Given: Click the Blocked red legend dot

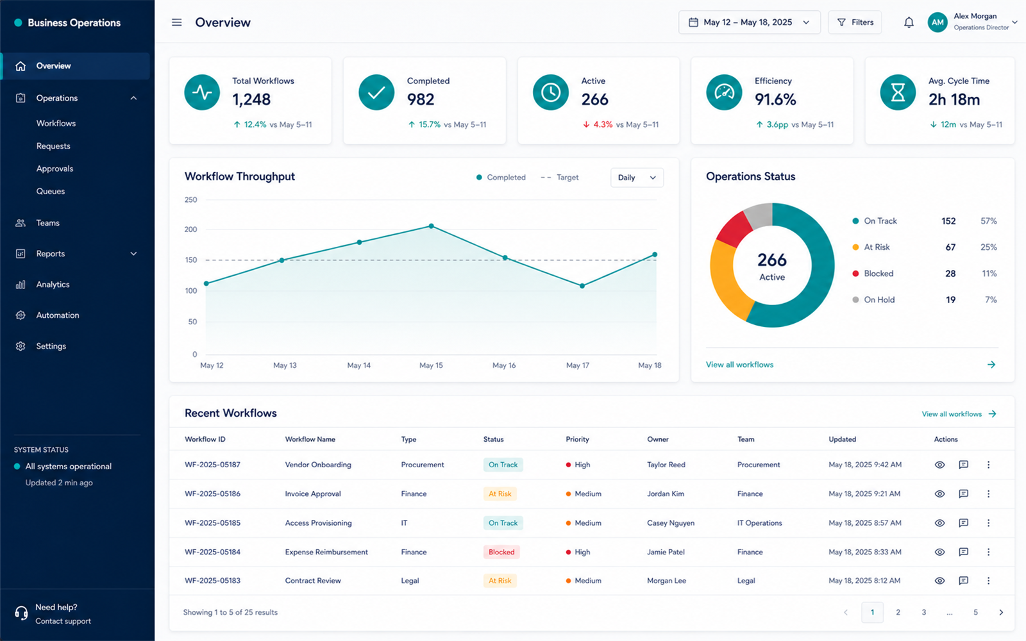Looking at the screenshot, I should coord(855,274).
